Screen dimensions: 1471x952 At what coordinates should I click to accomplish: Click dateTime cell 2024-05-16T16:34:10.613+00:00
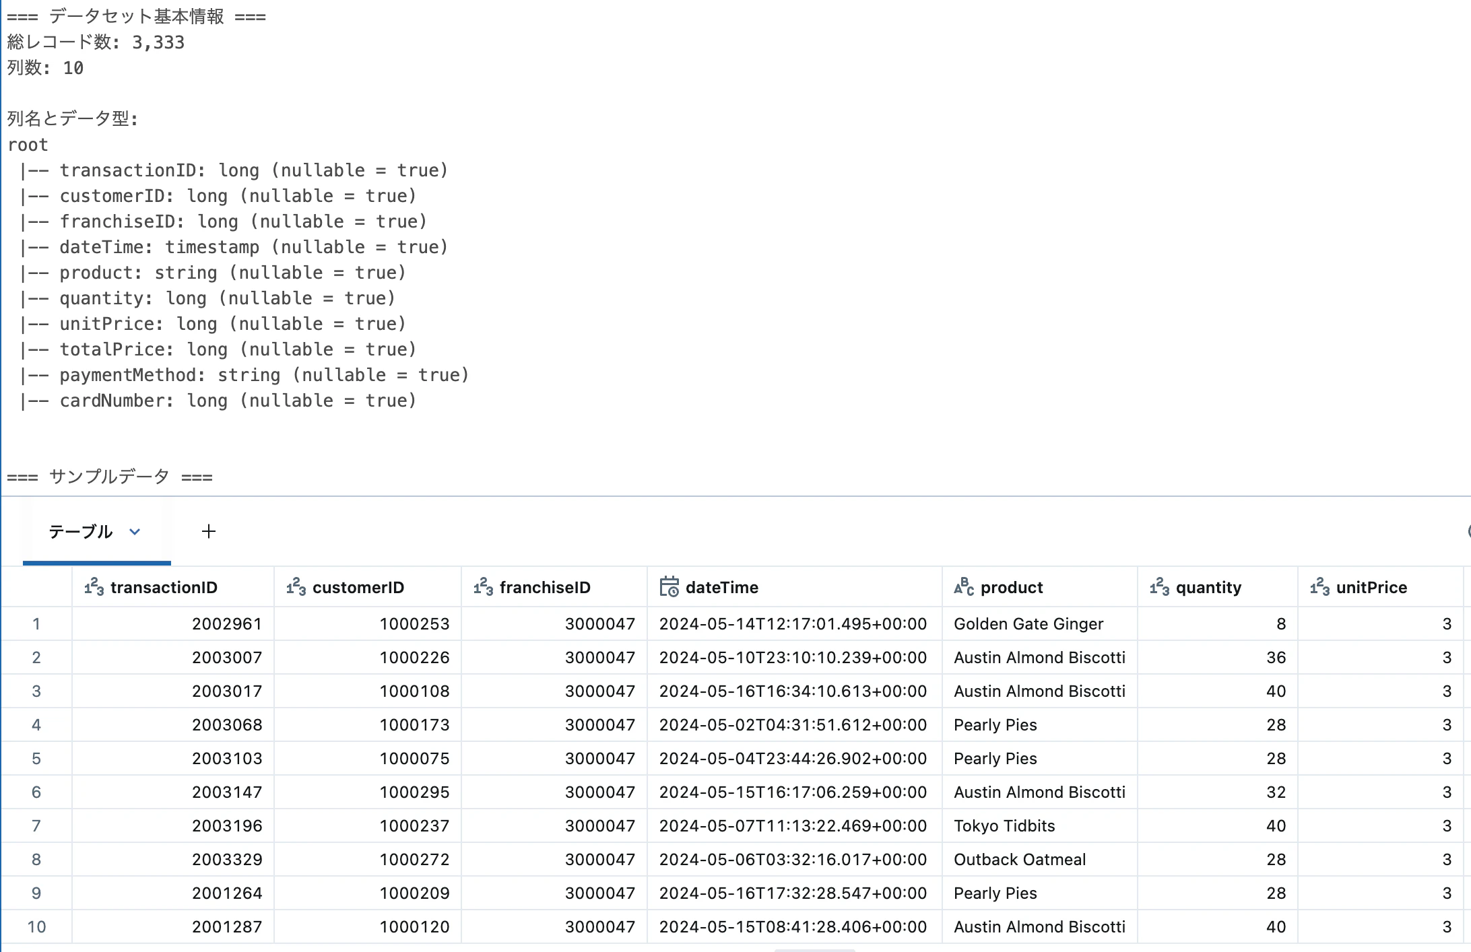(x=795, y=691)
